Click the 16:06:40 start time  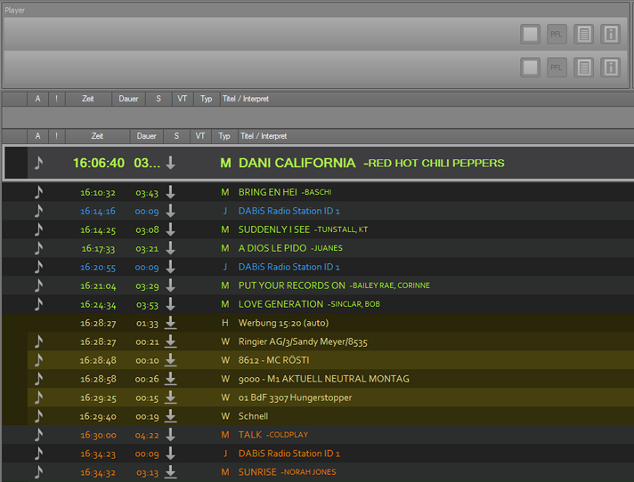tap(98, 163)
